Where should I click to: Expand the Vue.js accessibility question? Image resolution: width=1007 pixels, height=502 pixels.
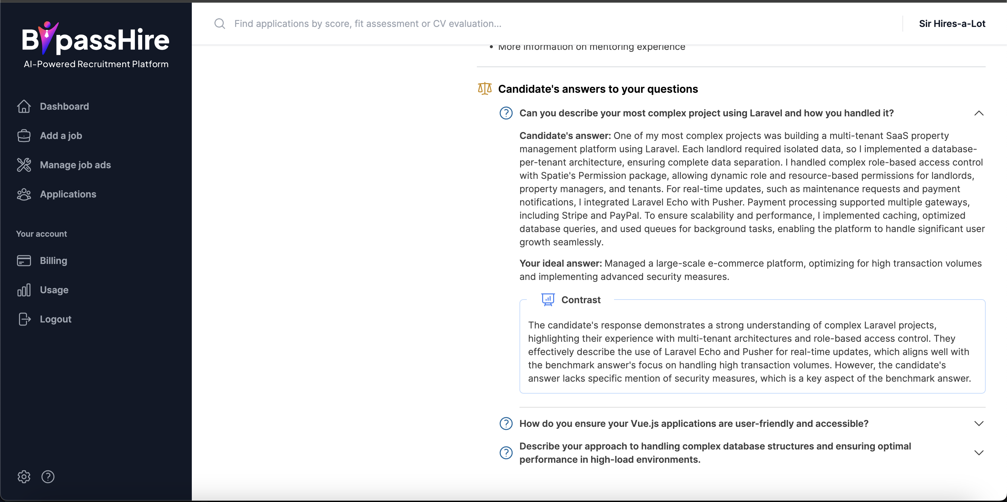coord(978,424)
